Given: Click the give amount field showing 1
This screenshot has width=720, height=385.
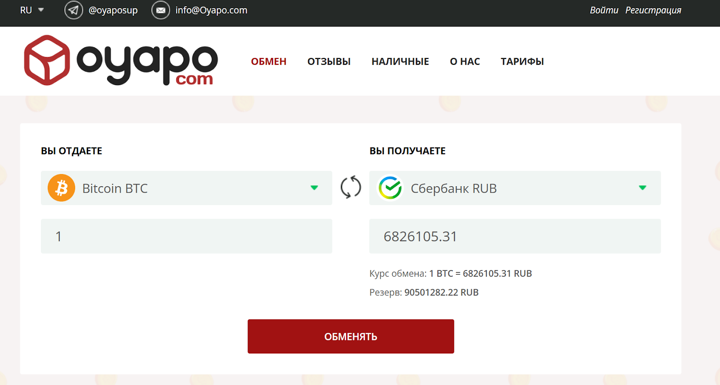Looking at the screenshot, I should (x=186, y=236).
